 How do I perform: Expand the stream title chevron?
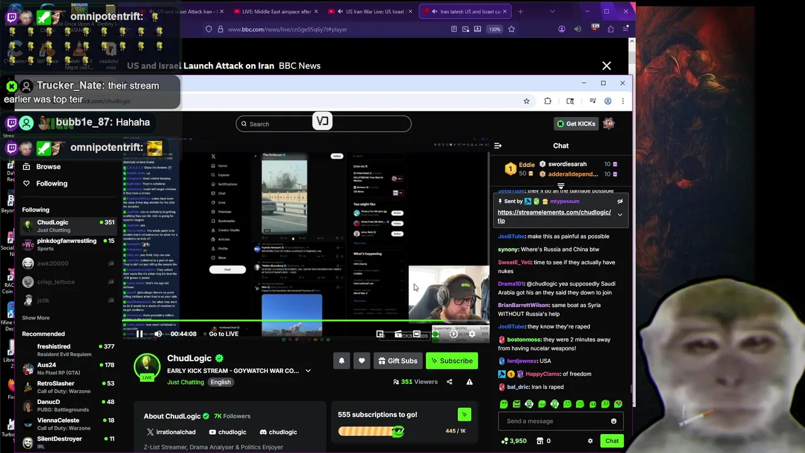click(x=308, y=371)
